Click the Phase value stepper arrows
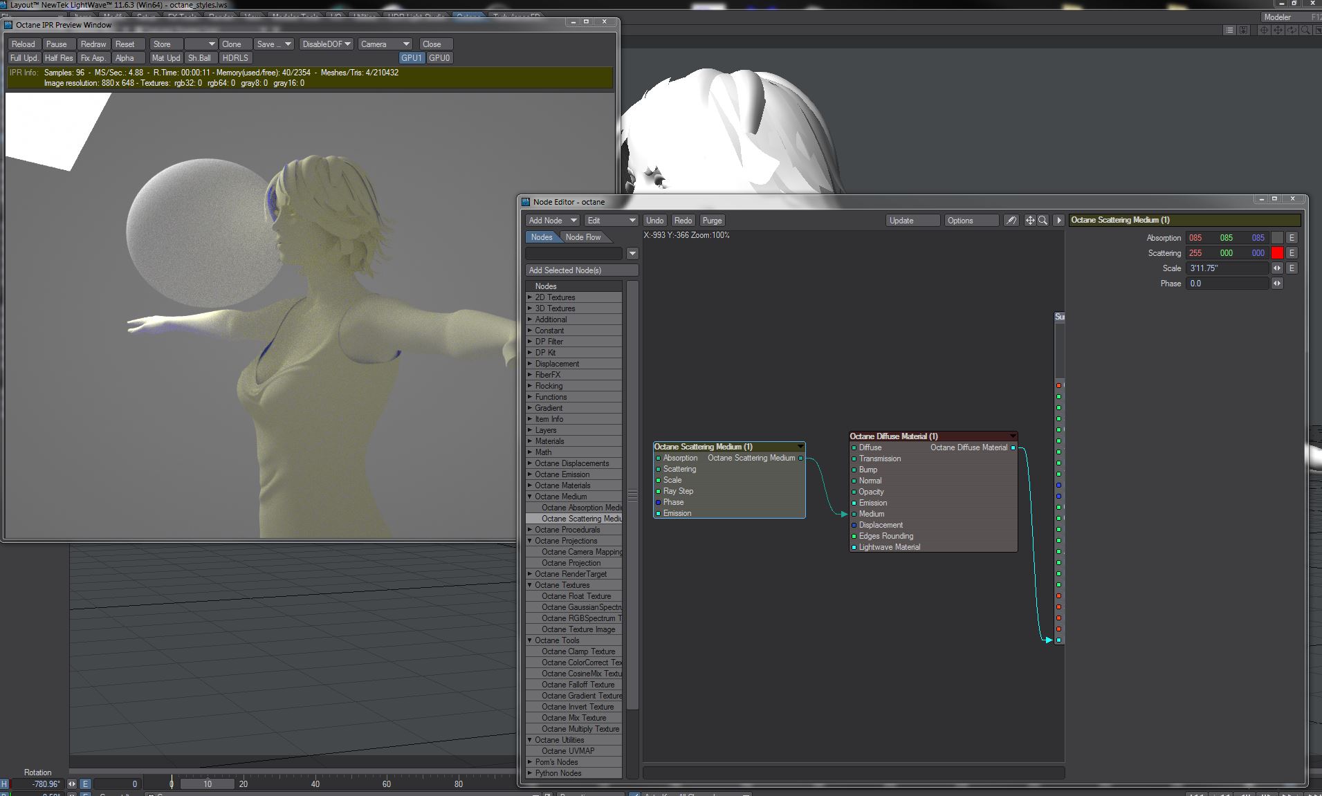 (x=1277, y=284)
